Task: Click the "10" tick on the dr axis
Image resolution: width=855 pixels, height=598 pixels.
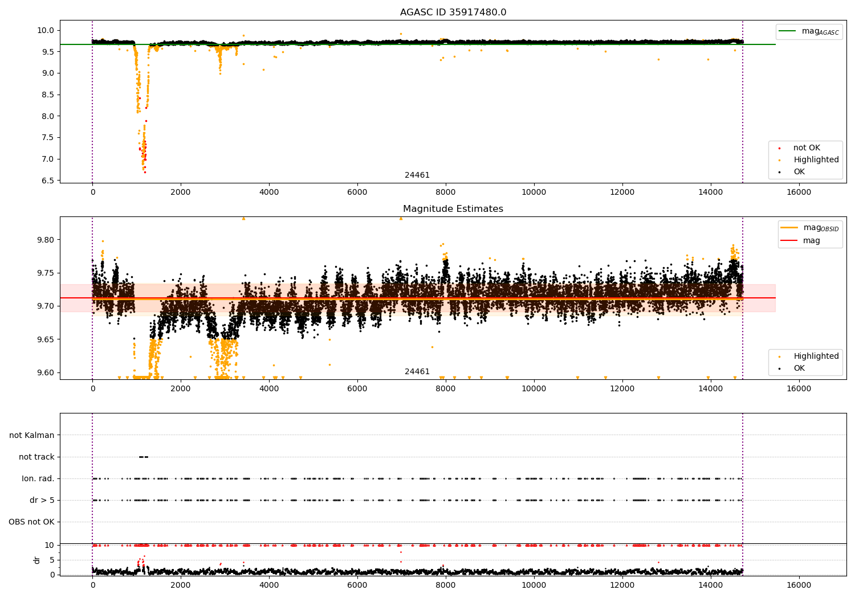Action: pos(50,546)
